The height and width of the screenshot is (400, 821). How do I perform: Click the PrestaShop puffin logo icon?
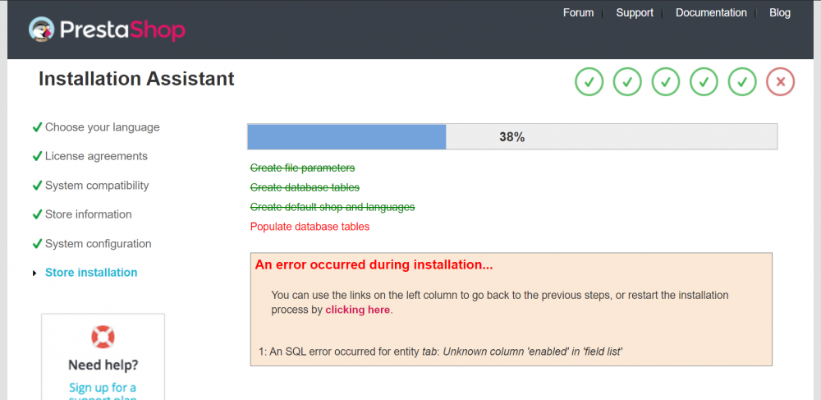41,30
